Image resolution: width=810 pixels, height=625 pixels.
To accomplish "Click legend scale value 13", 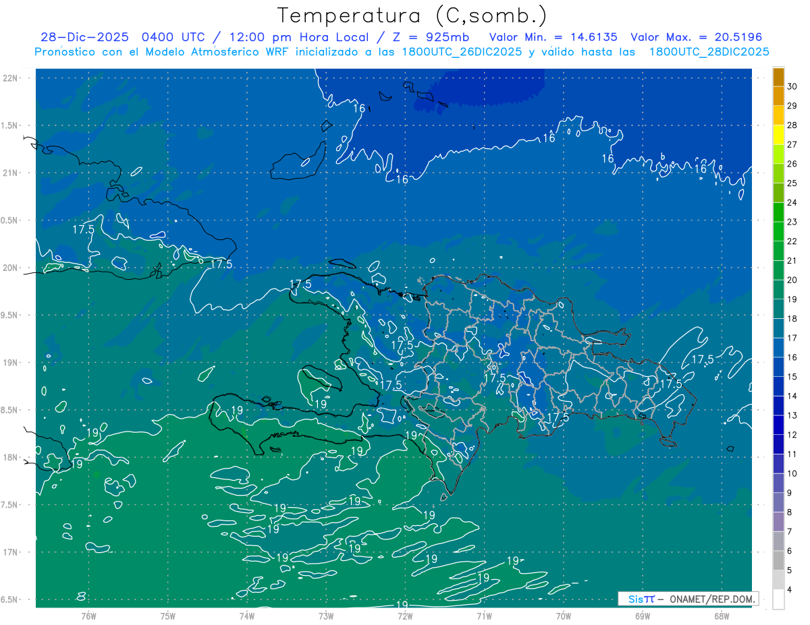I will click(792, 415).
